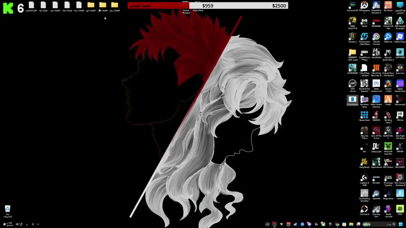Open the Voicemod V3 desktop shortcut
This screenshot has width=406, height=228.
pyautogui.click(x=352, y=7)
